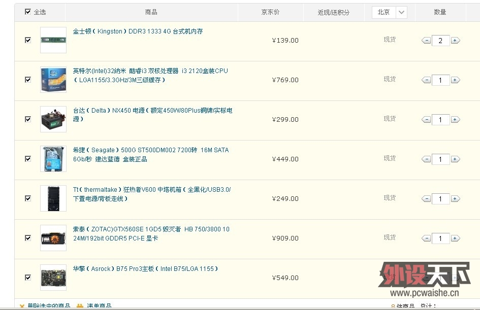Click the 京东价 column header

point(270,12)
